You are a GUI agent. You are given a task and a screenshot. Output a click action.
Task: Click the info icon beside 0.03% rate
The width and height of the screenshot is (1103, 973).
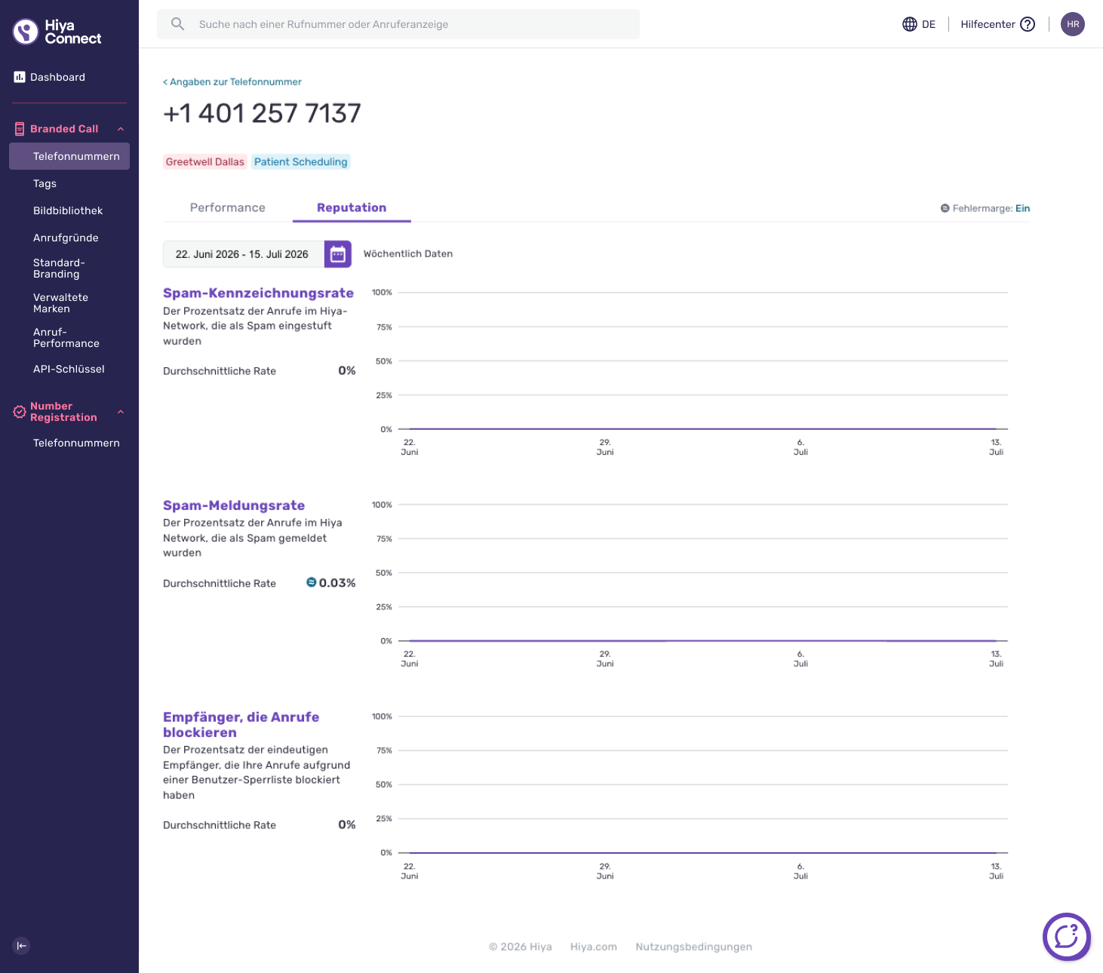click(x=311, y=582)
